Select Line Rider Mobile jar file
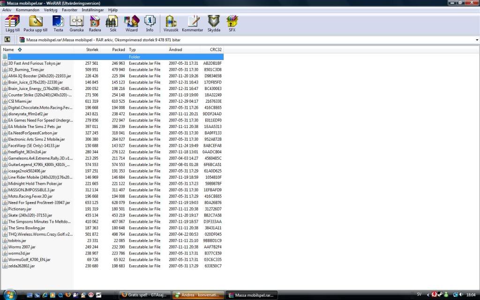This screenshot has width=480, height=300. click(x=40, y=177)
